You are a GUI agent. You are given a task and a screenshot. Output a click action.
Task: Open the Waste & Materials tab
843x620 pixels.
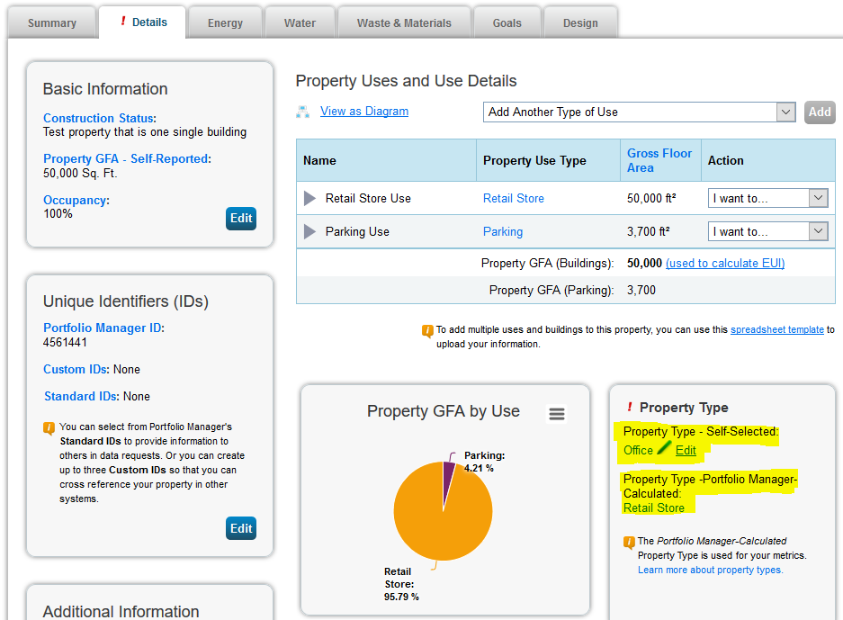(x=404, y=22)
